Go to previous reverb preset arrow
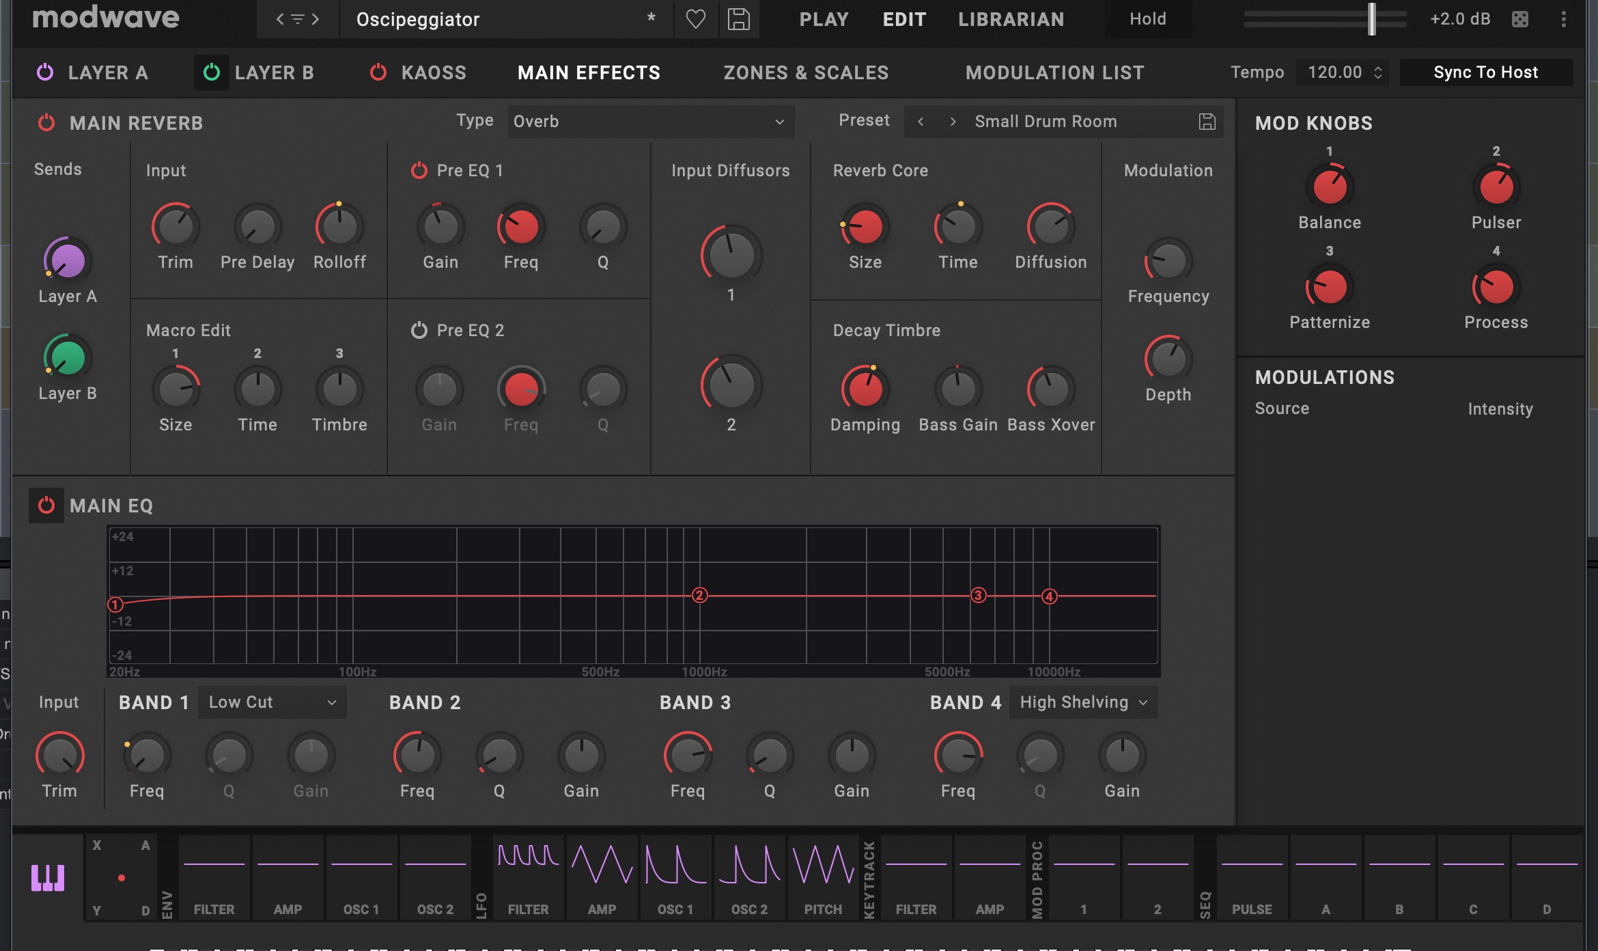1598x951 pixels. 921,122
